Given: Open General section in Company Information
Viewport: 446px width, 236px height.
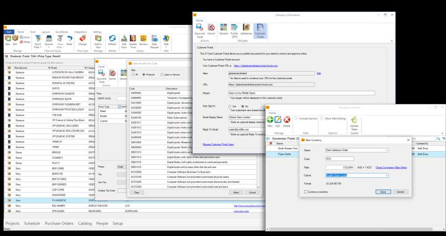Looking at the screenshot, I should 223,29.
